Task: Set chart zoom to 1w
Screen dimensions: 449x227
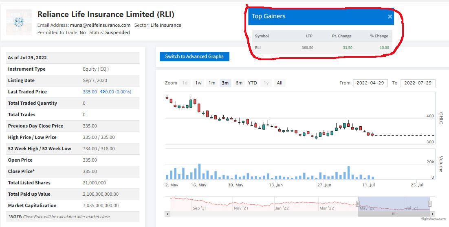Action: pos(198,83)
